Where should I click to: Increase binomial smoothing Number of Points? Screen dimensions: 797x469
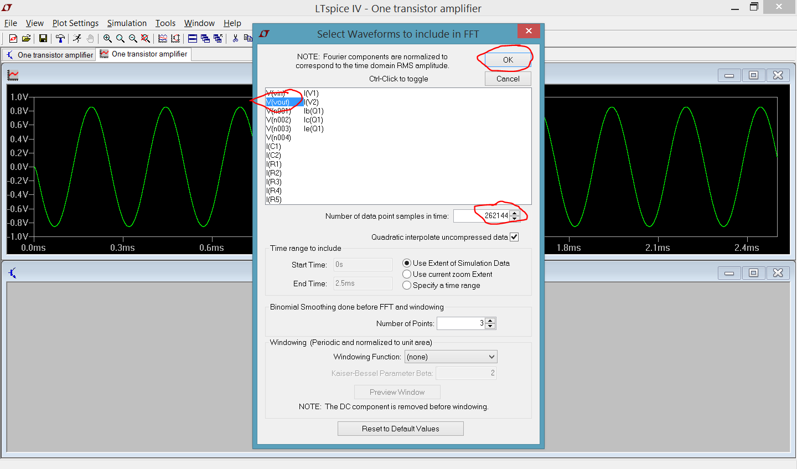[490, 321]
